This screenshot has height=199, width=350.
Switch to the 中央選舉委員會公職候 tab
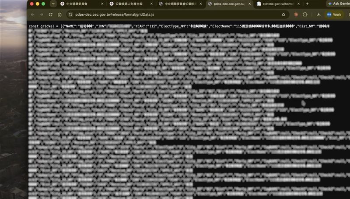pos(180,4)
